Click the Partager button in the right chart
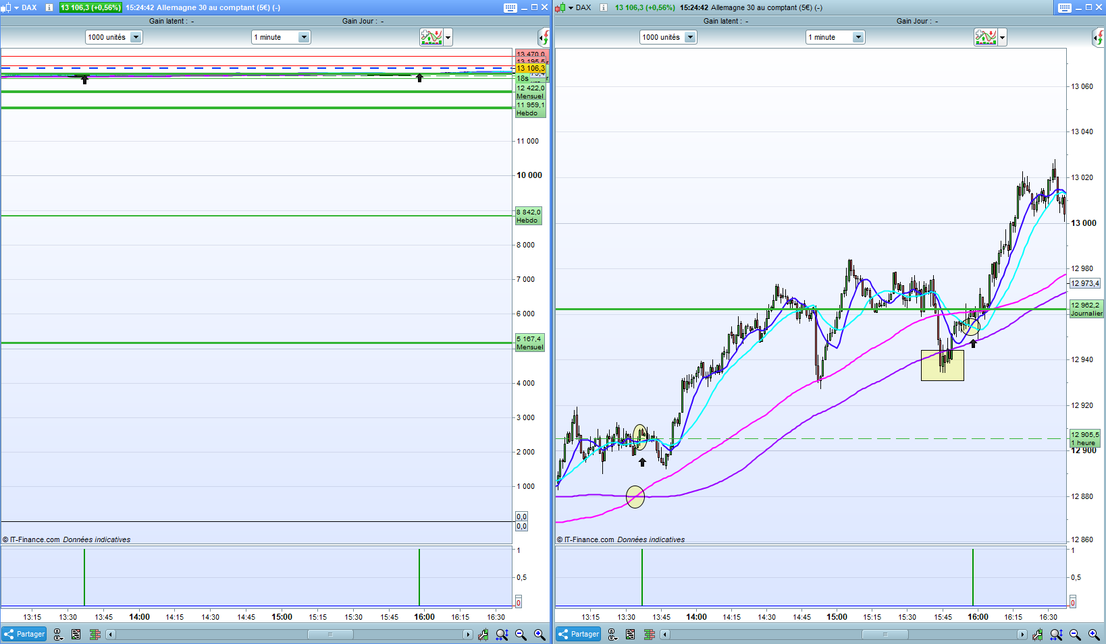This screenshot has width=1106, height=644. [x=579, y=634]
